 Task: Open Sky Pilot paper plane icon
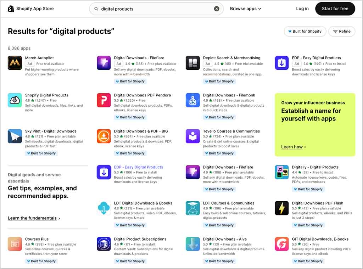tap(15, 136)
